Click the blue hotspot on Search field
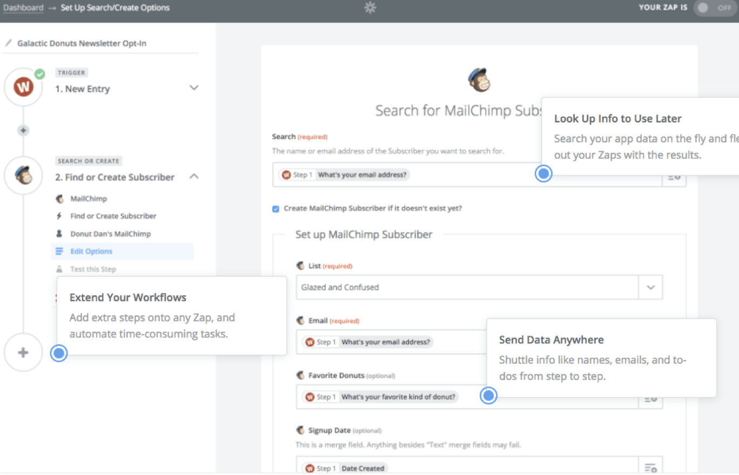 click(x=543, y=173)
